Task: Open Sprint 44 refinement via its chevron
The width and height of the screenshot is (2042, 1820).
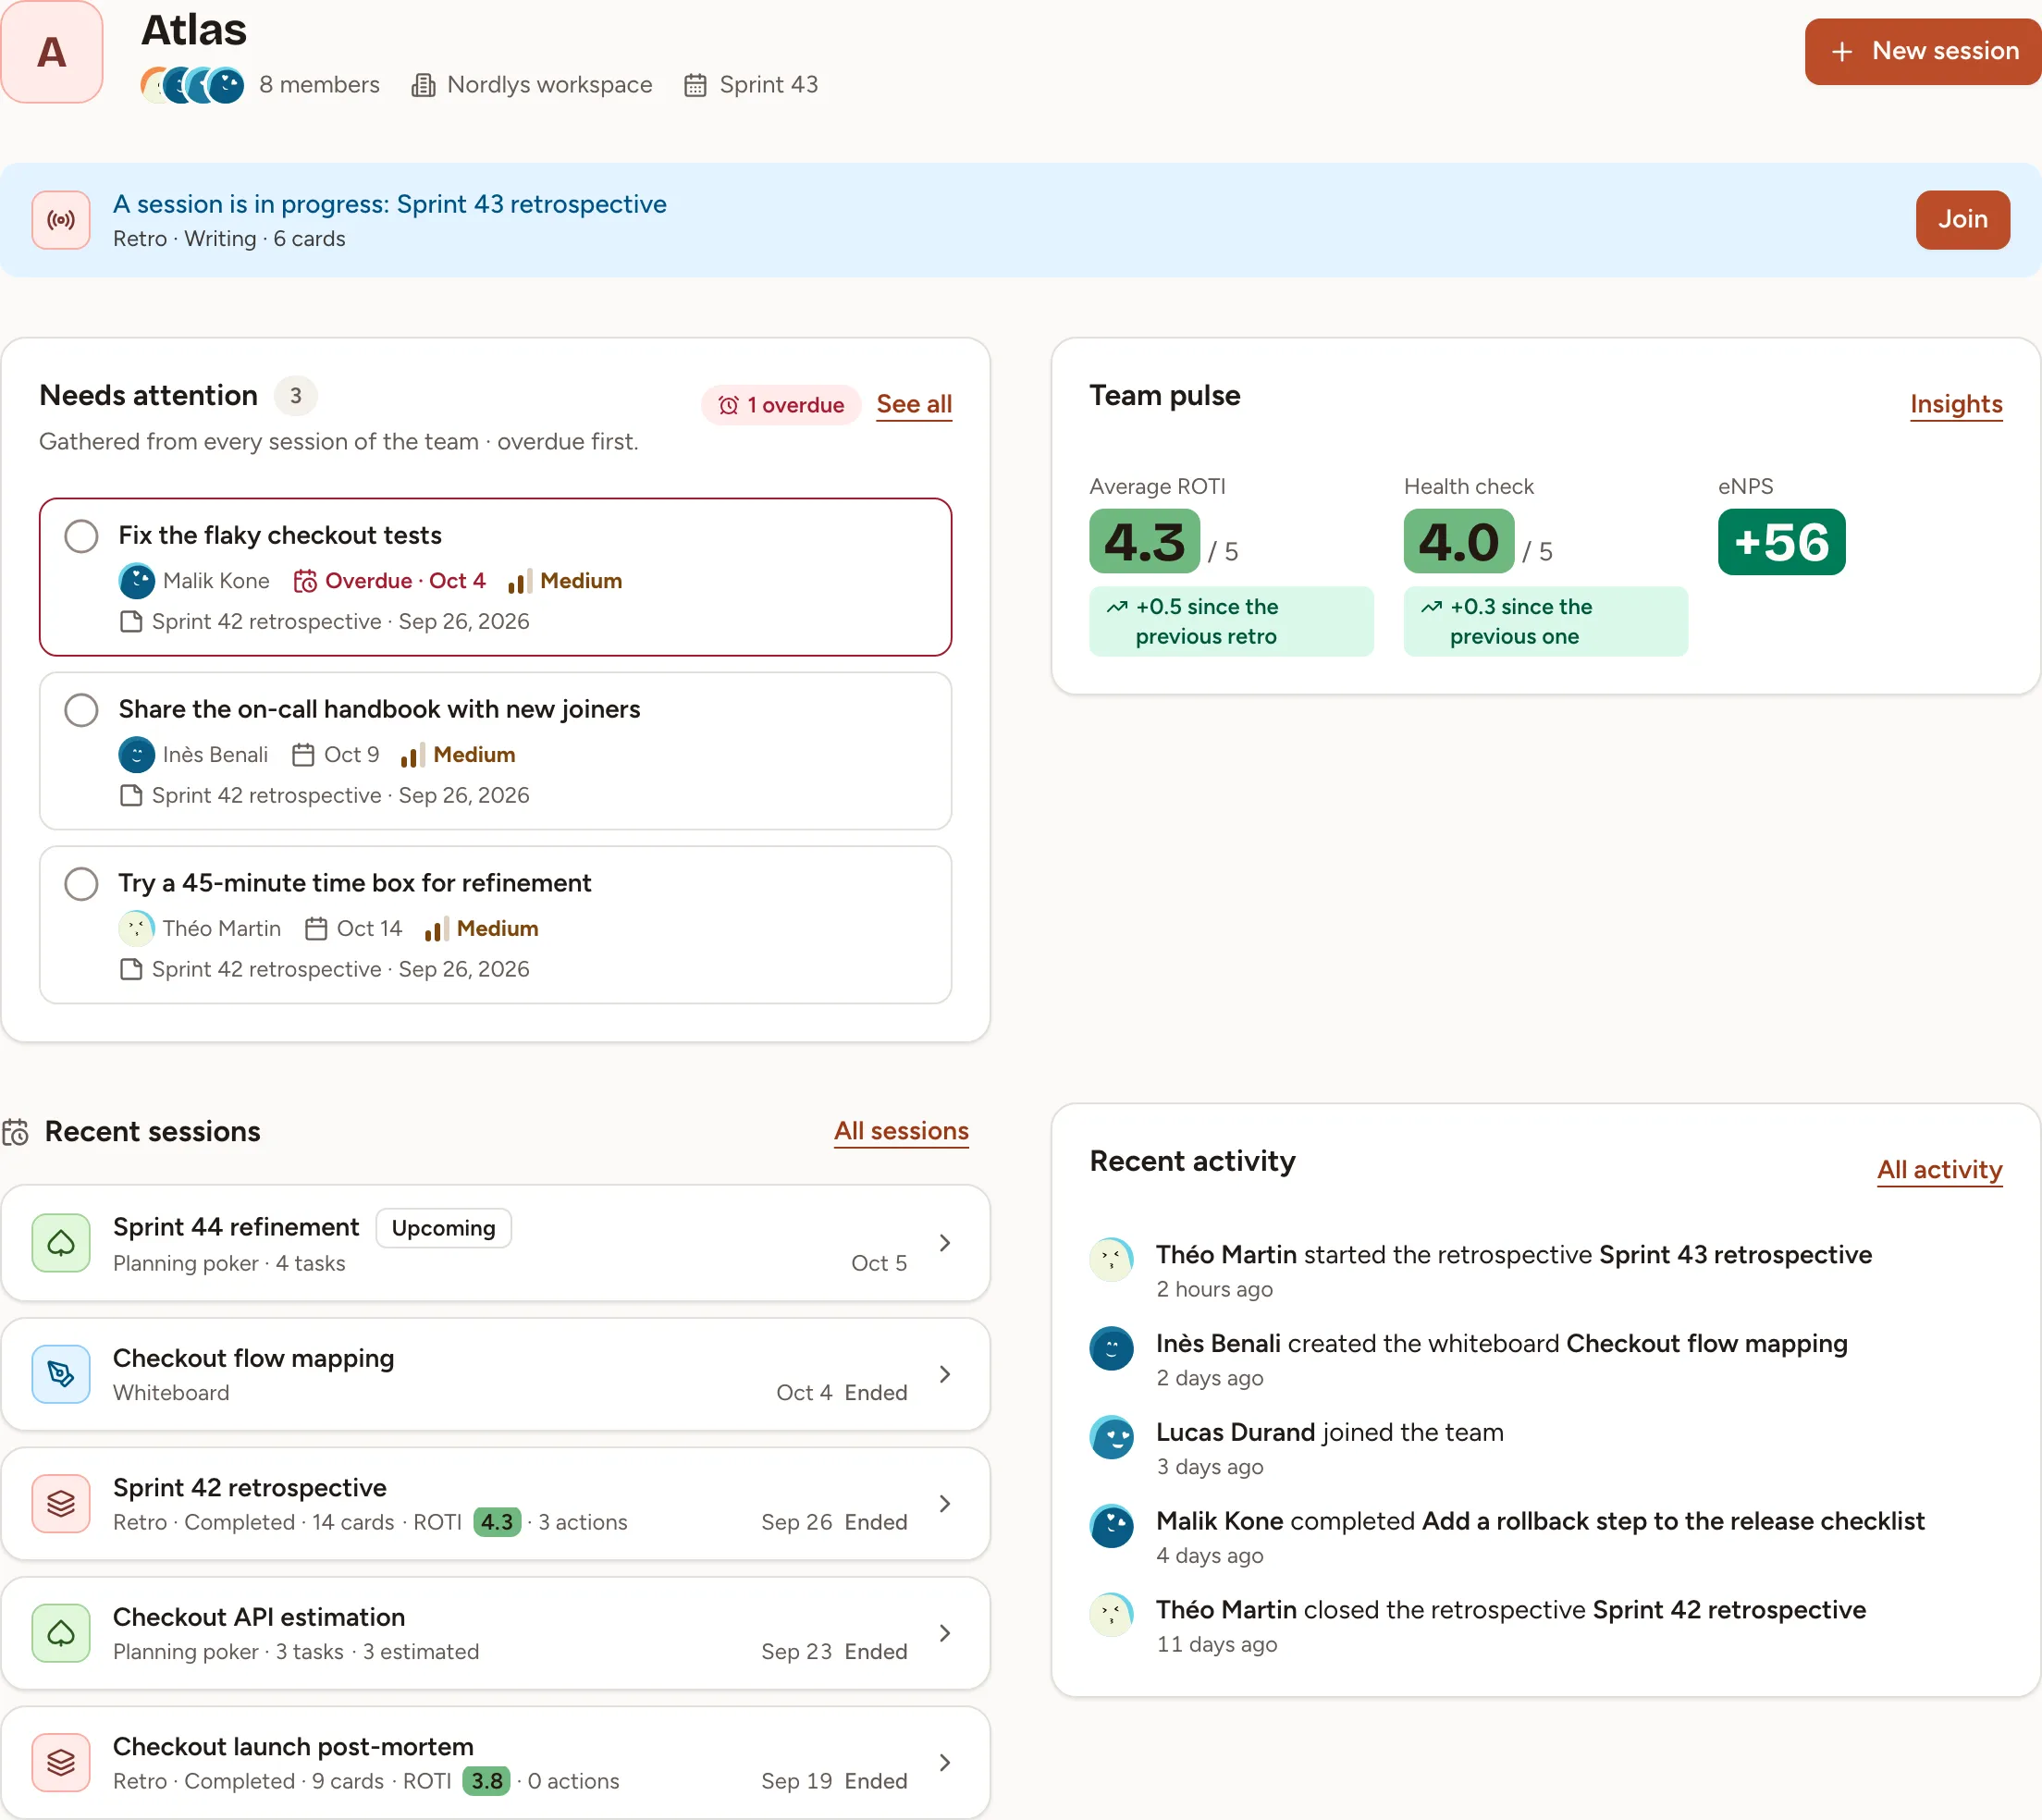Action: [944, 1243]
